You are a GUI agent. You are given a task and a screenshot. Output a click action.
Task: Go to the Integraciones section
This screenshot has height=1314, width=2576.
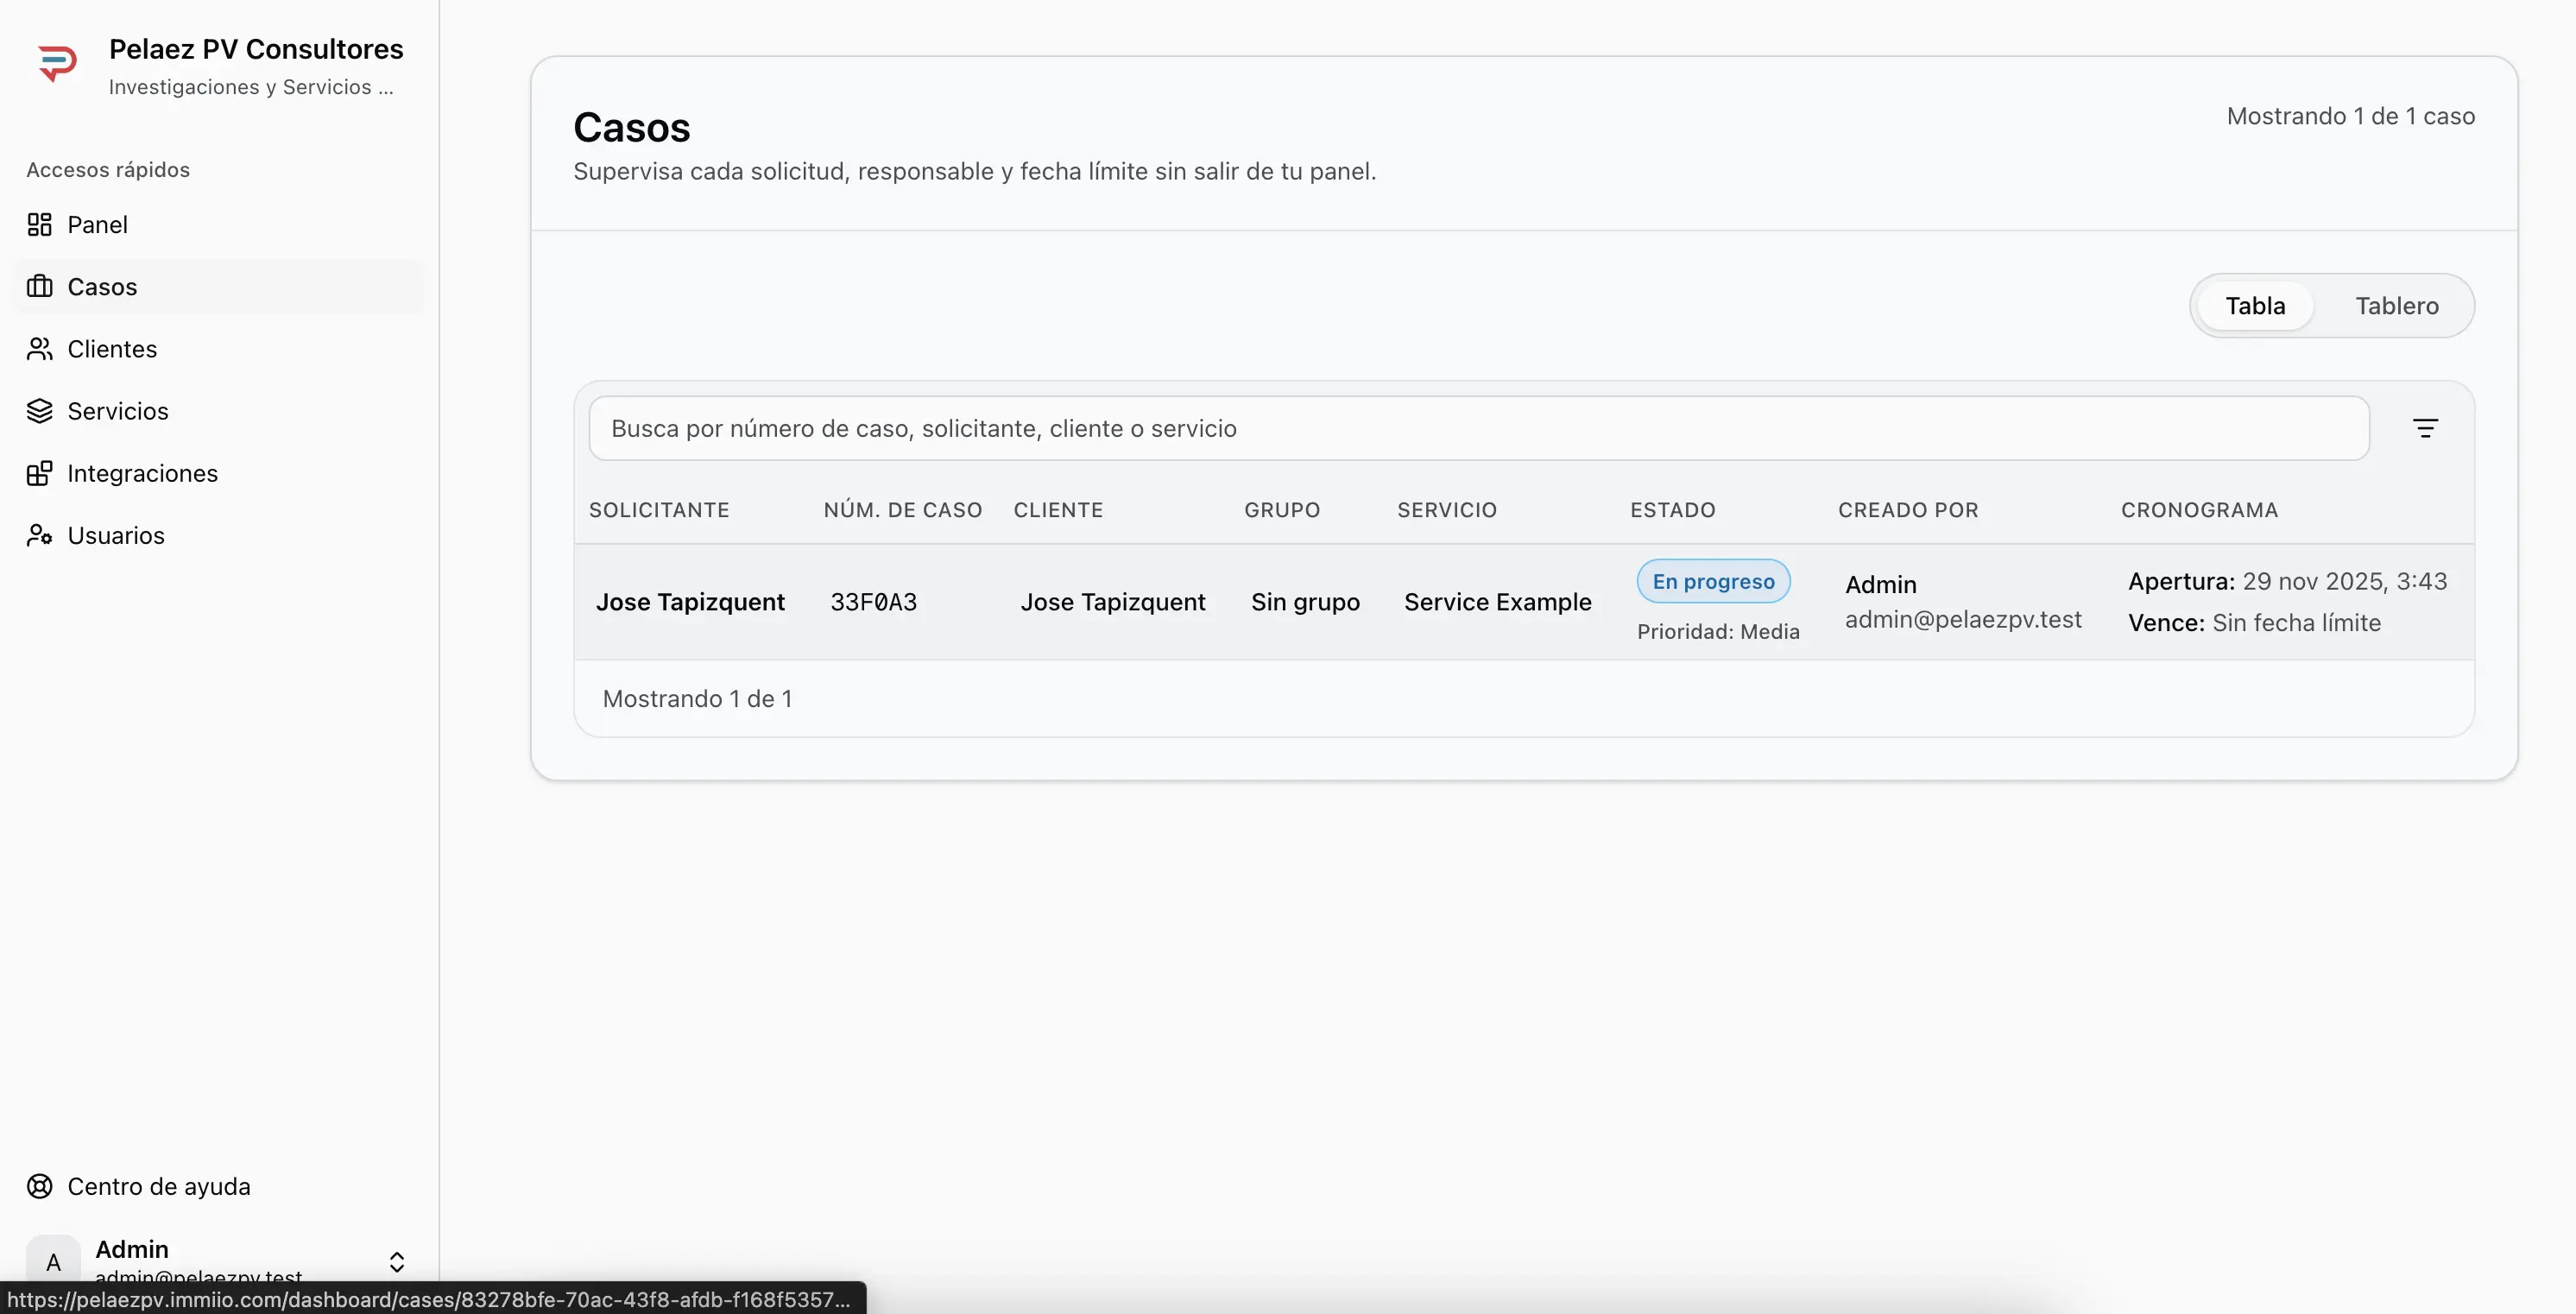pos(142,473)
